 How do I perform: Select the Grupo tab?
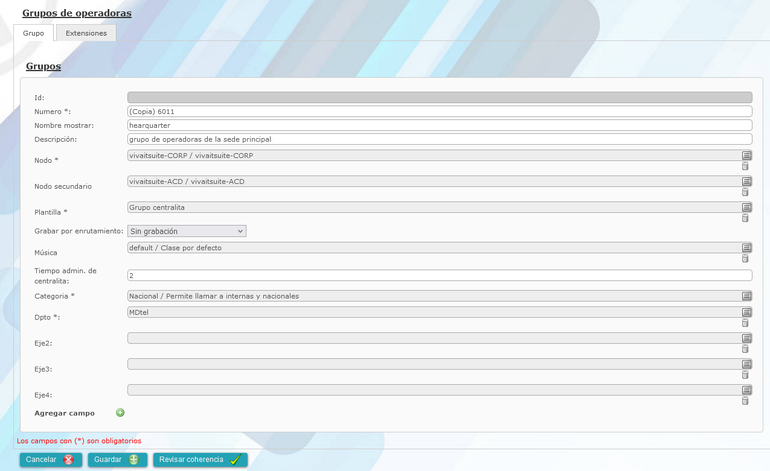click(34, 33)
